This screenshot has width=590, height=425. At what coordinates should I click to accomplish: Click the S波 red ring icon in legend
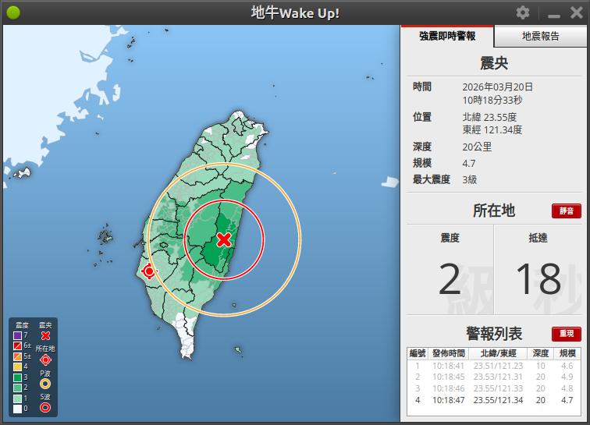click(45, 407)
